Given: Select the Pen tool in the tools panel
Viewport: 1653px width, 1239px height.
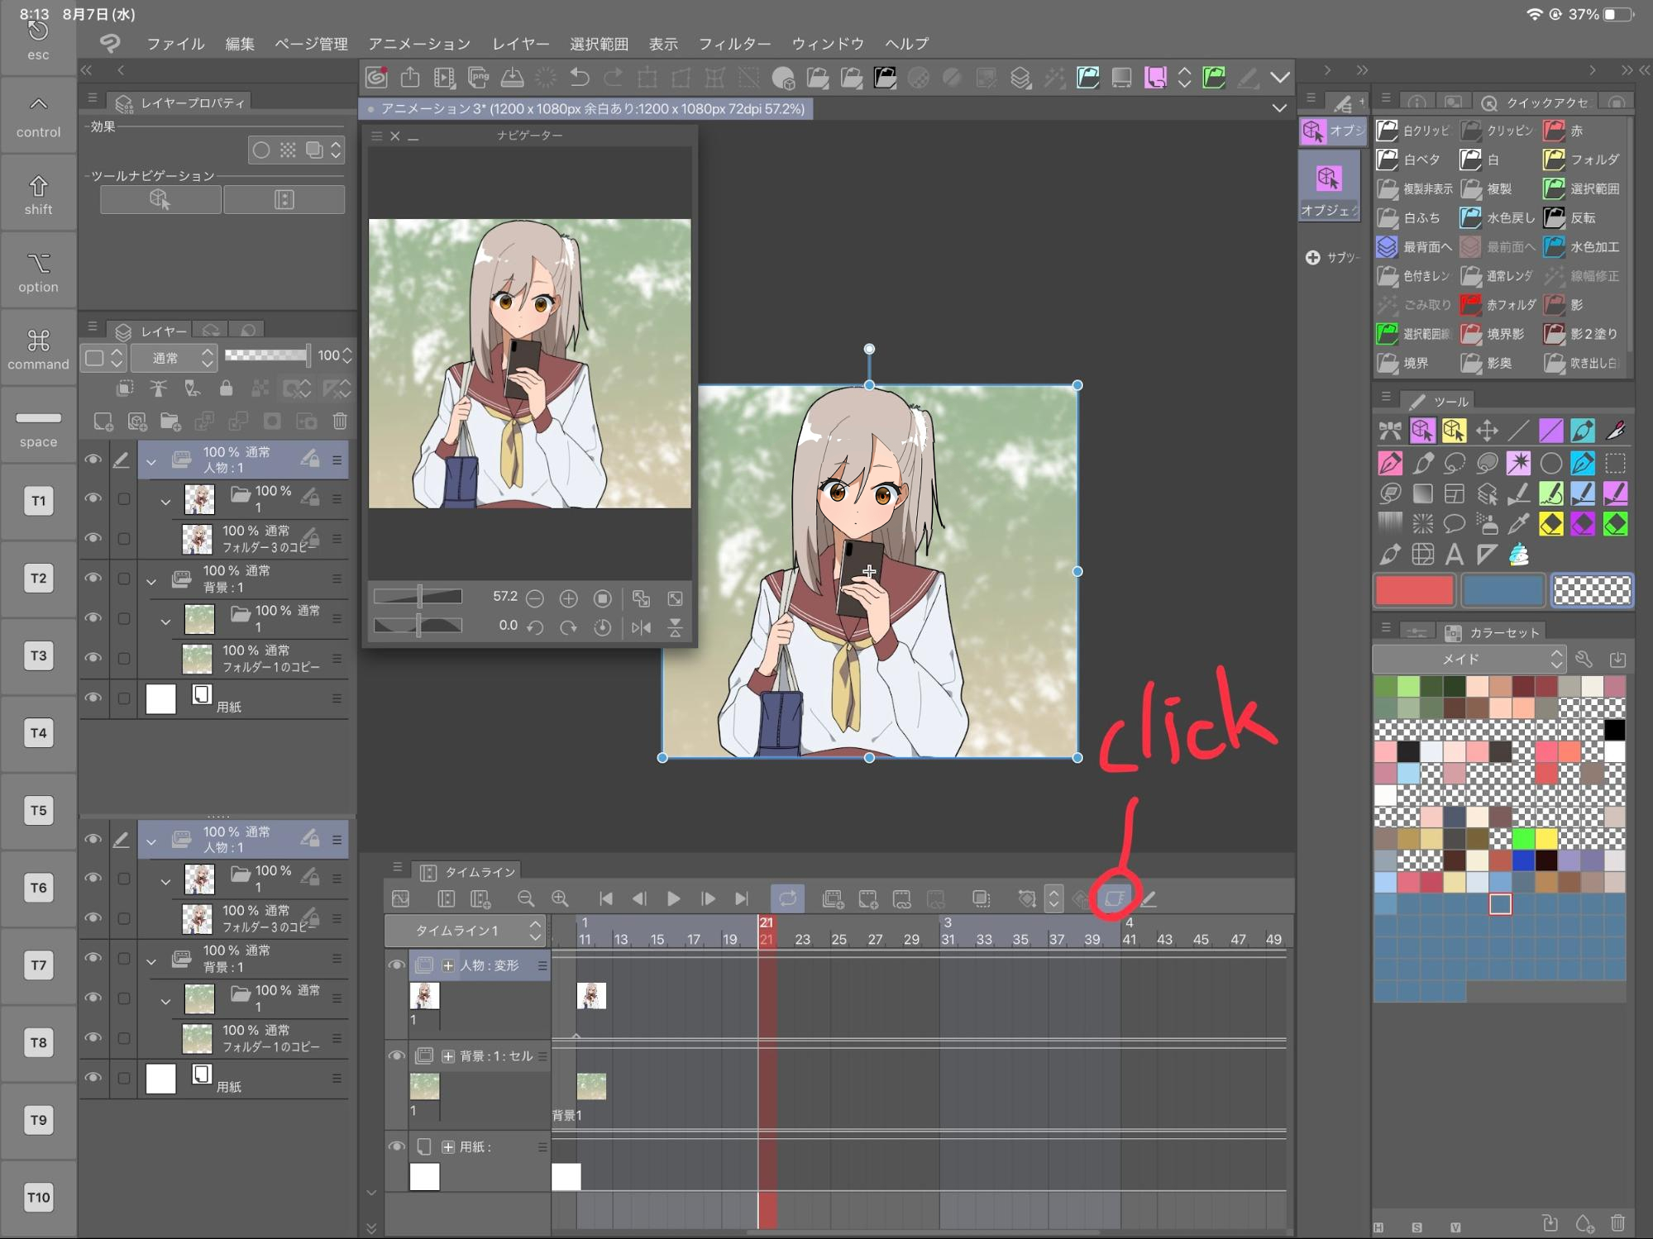Looking at the screenshot, I should tap(1391, 464).
